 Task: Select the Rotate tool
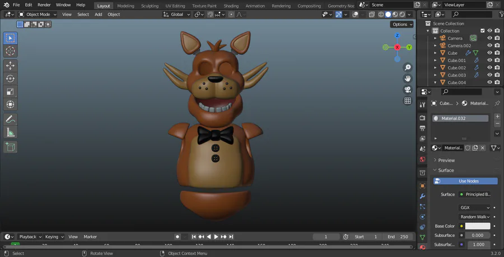click(x=10, y=79)
